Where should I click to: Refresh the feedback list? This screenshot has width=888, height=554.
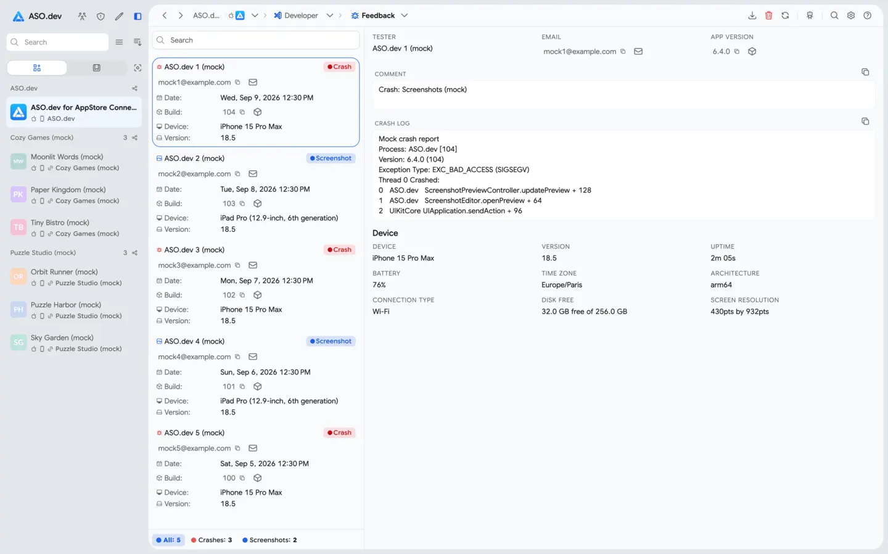(x=785, y=15)
